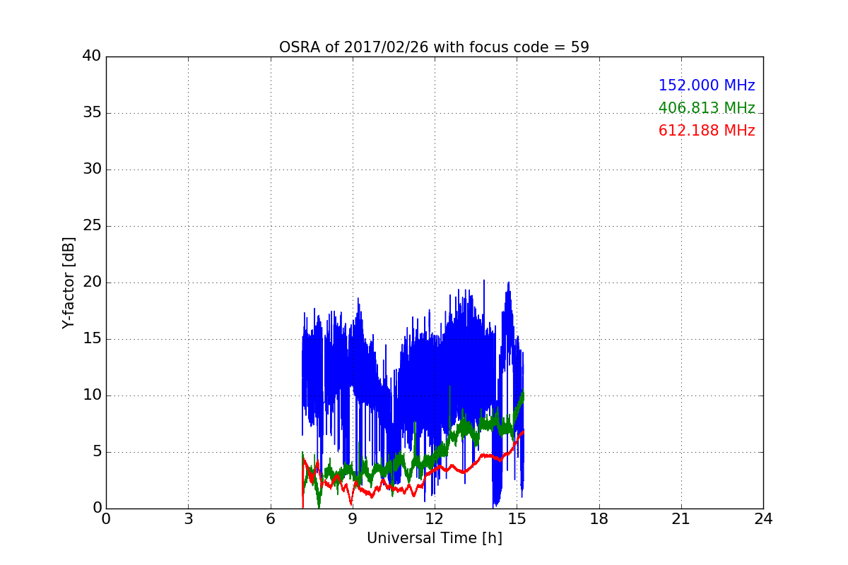Click the y-axis tick label 40

pos(92,56)
